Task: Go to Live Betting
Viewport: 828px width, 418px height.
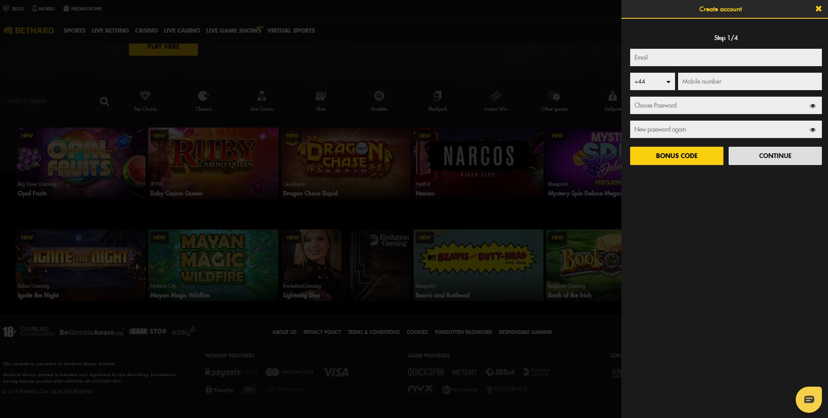Action: [110, 30]
